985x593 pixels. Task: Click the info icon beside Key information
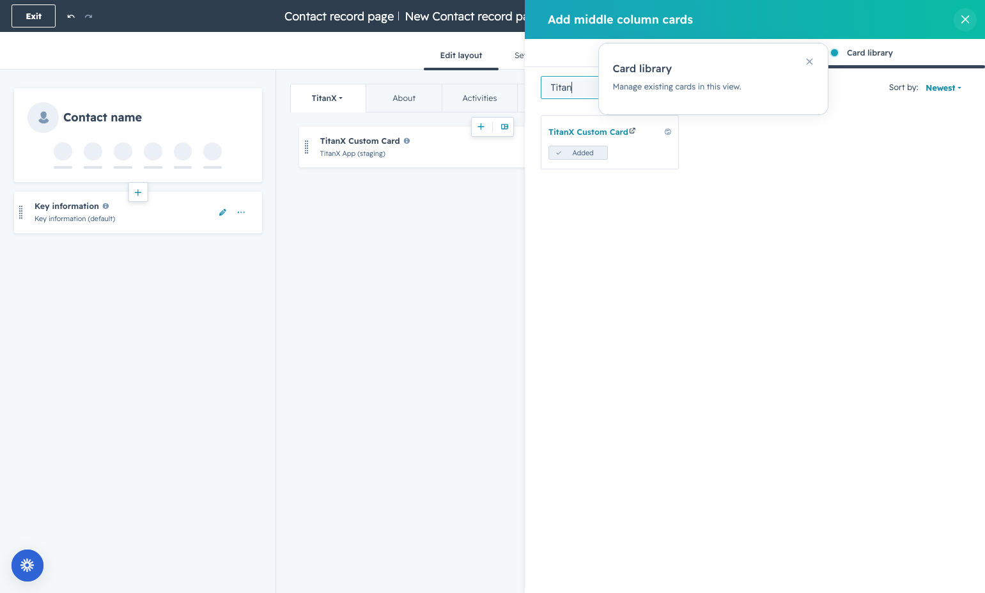[105, 206]
